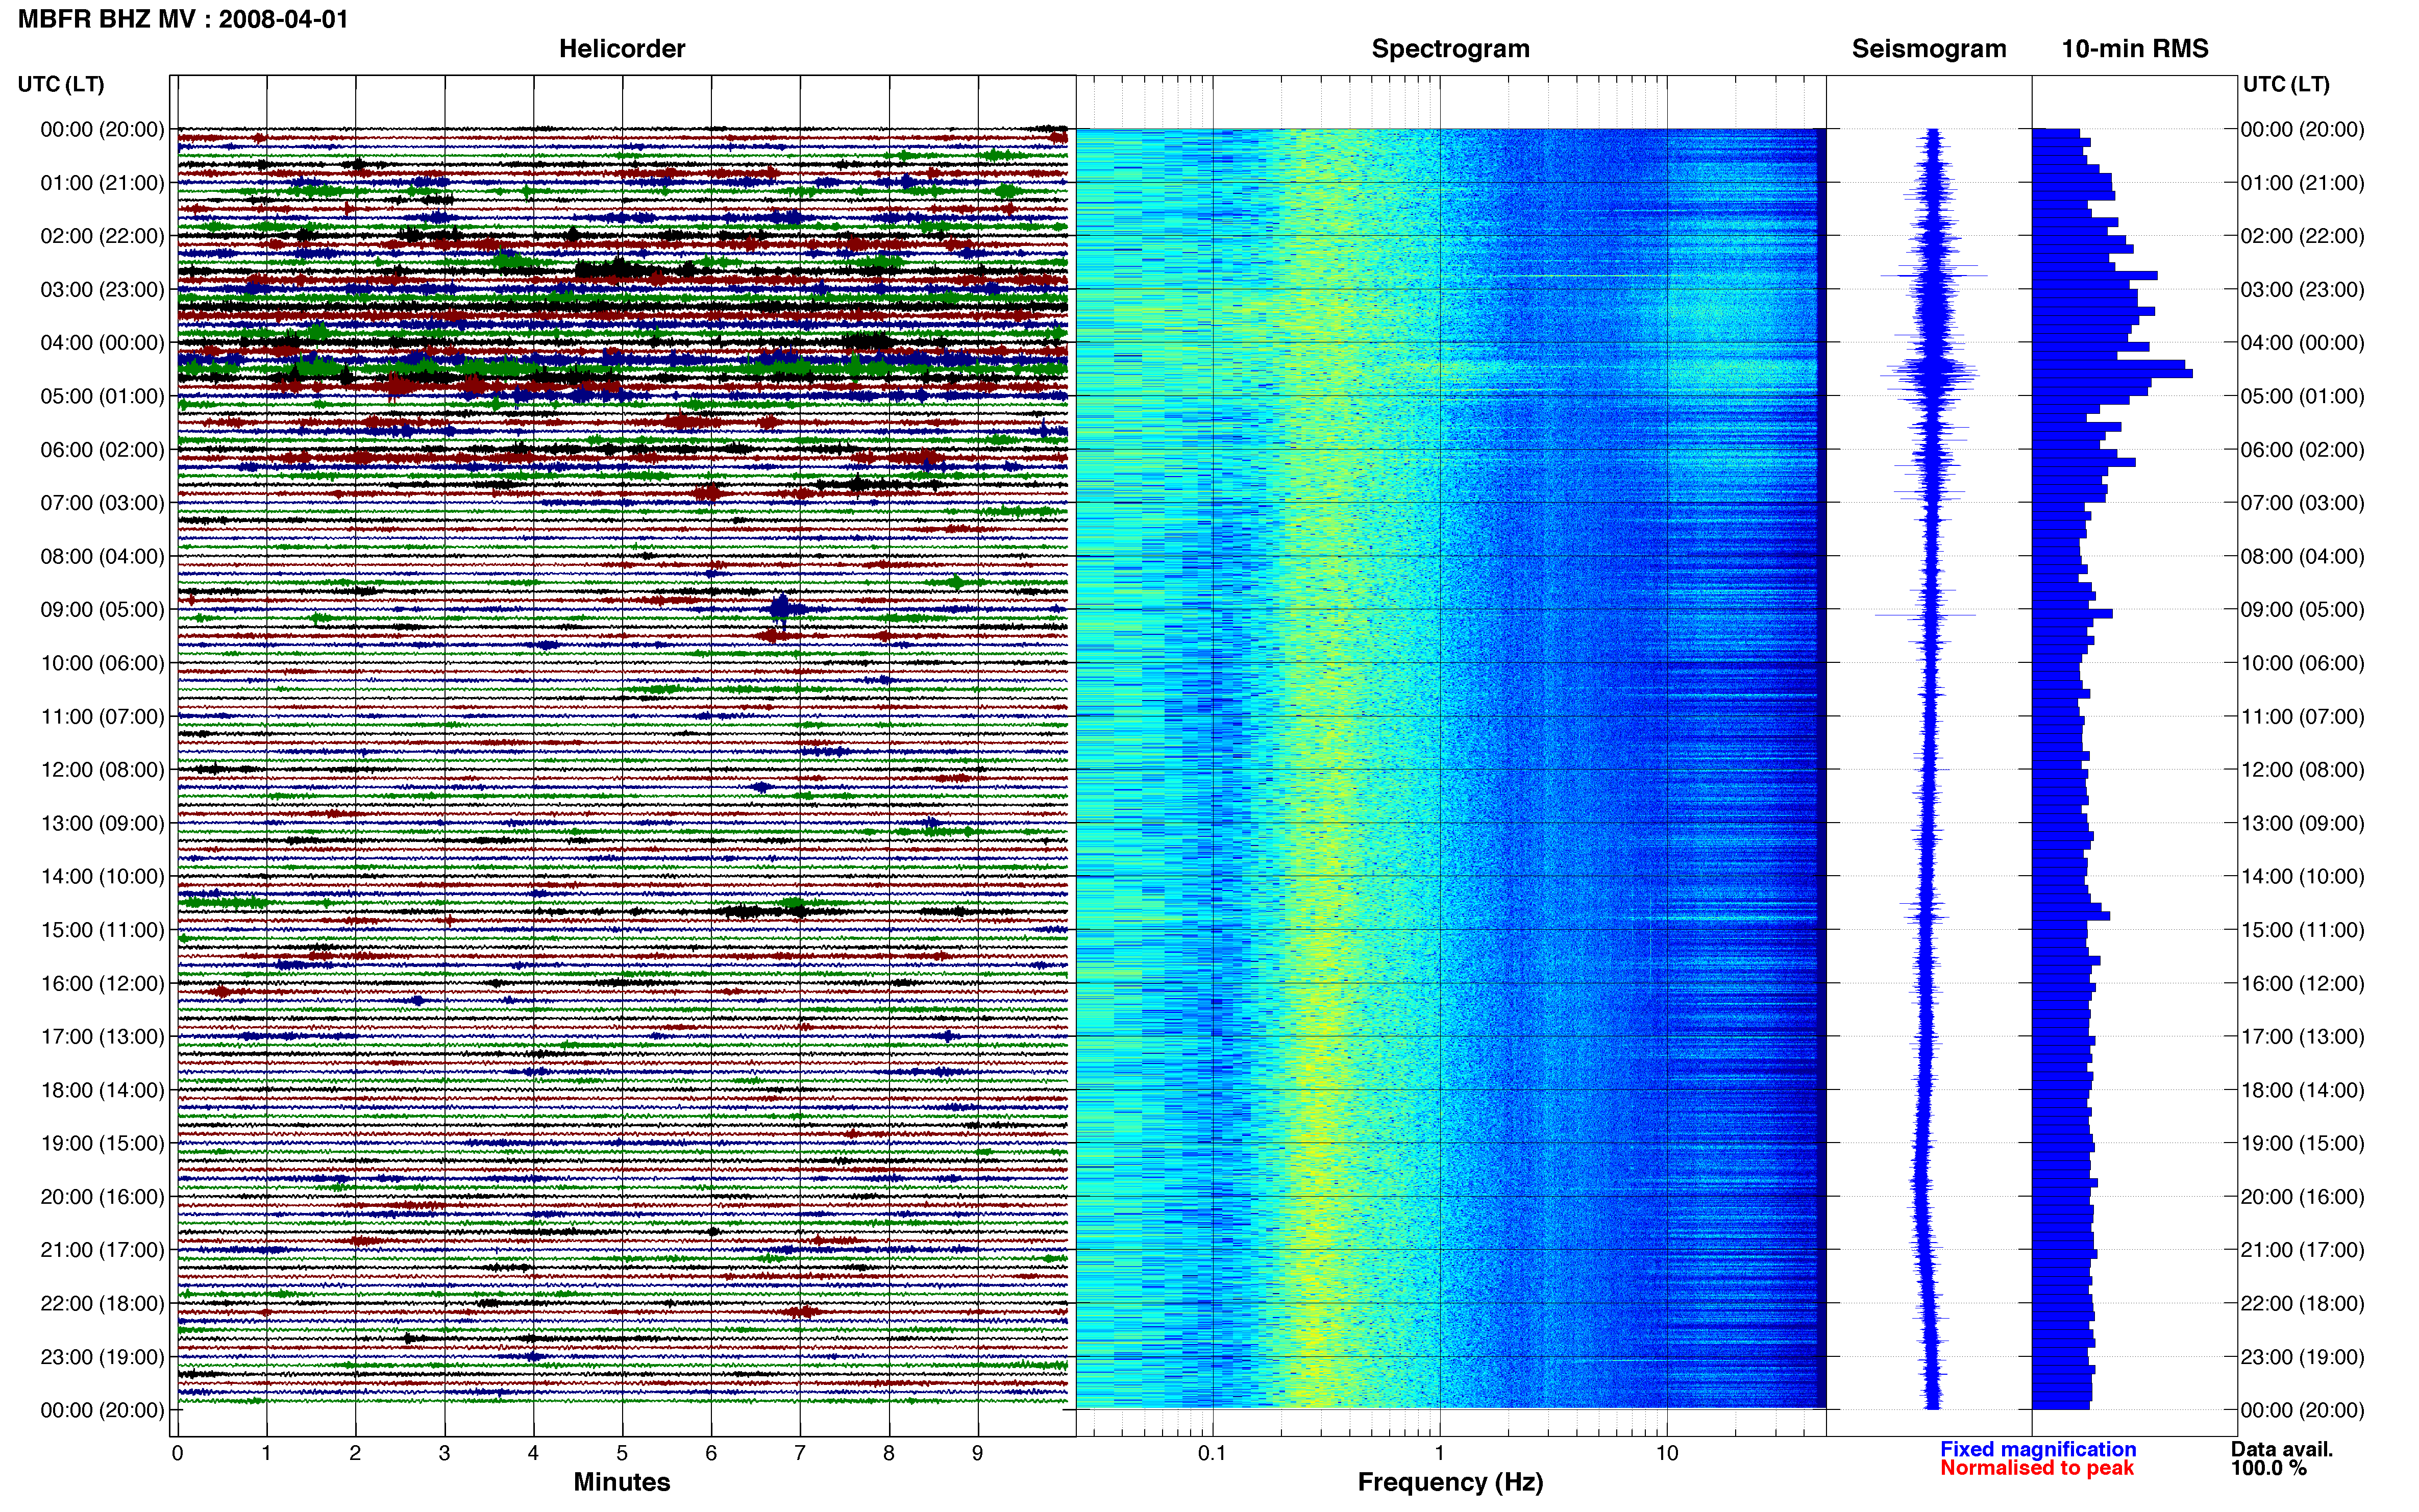Pick right axis label 03:00 (23:00)
2419x1512 pixels.
(2303, 290)
